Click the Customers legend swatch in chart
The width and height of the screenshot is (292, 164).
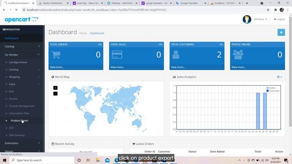[x=267, y=91]
